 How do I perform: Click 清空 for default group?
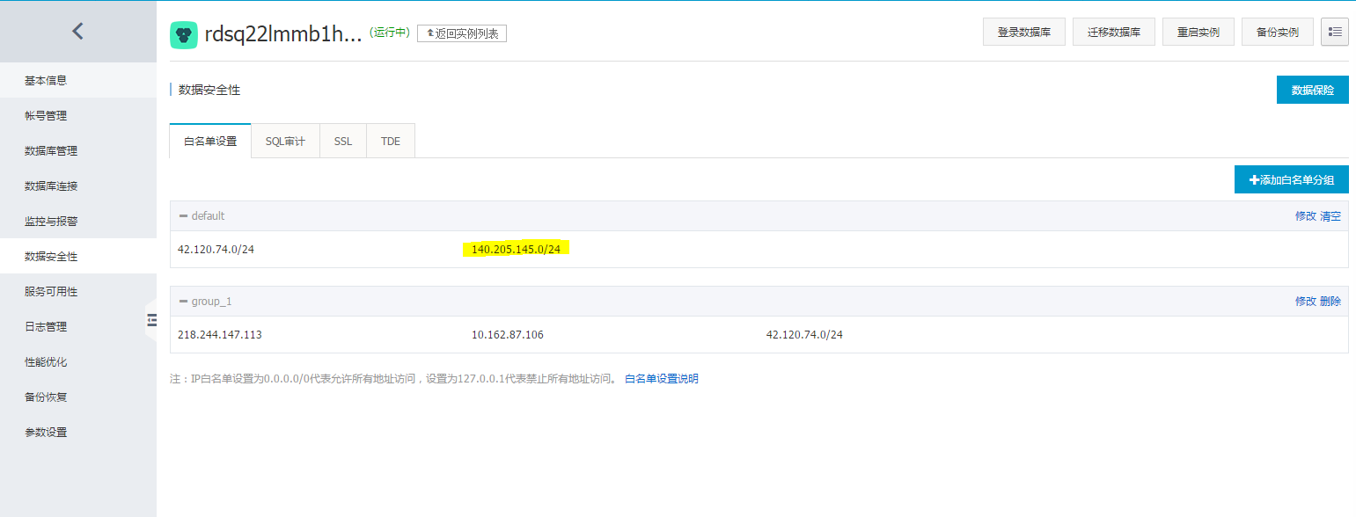pyautogui.click(x=1330, y=216)
